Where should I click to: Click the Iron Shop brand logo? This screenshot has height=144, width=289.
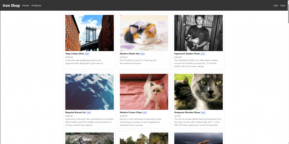11,6
